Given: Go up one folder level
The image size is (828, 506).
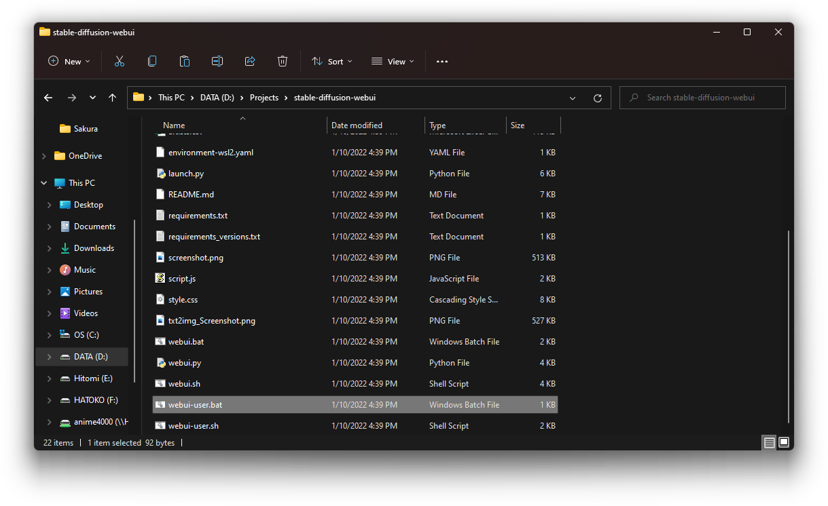Looking at the screenshot, I should point(113,98).
